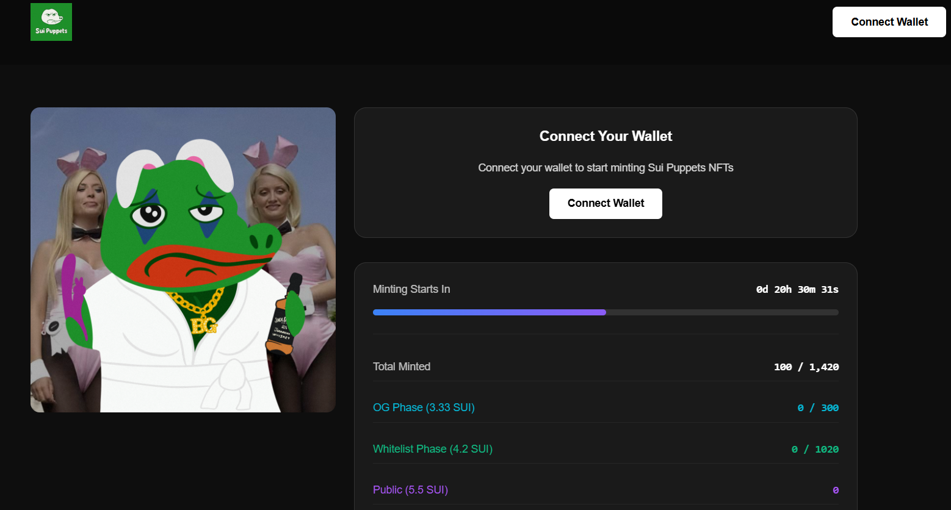Click the filled portion of minting progress bar
This screenshot has height=510, width=951.
tap(488, 312)
